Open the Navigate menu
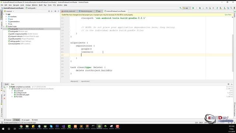236x133 pixels. tap(16, 5)
